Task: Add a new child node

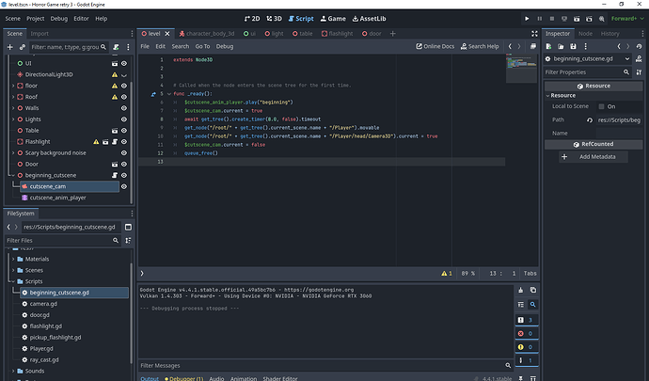Action: tap(10, 47)
